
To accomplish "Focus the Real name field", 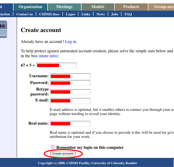I will [70, 124].
